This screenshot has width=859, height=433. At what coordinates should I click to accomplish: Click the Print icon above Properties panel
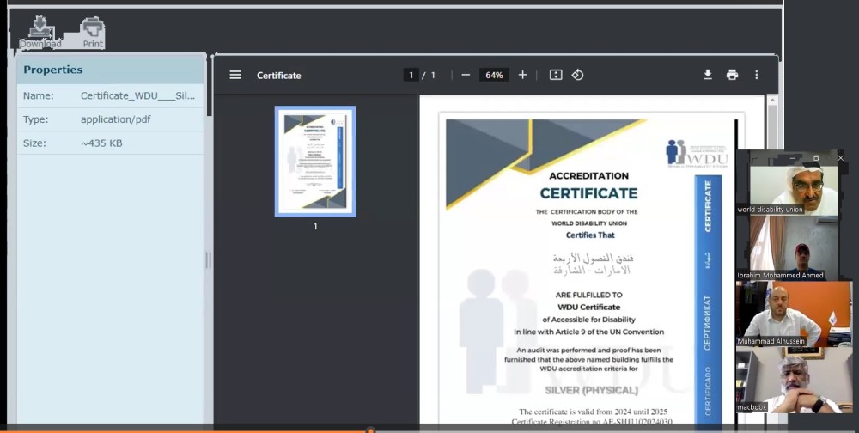pyautogui.click(x=93, y=32)
